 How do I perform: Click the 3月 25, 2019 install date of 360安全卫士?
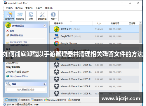click(115, 29)
